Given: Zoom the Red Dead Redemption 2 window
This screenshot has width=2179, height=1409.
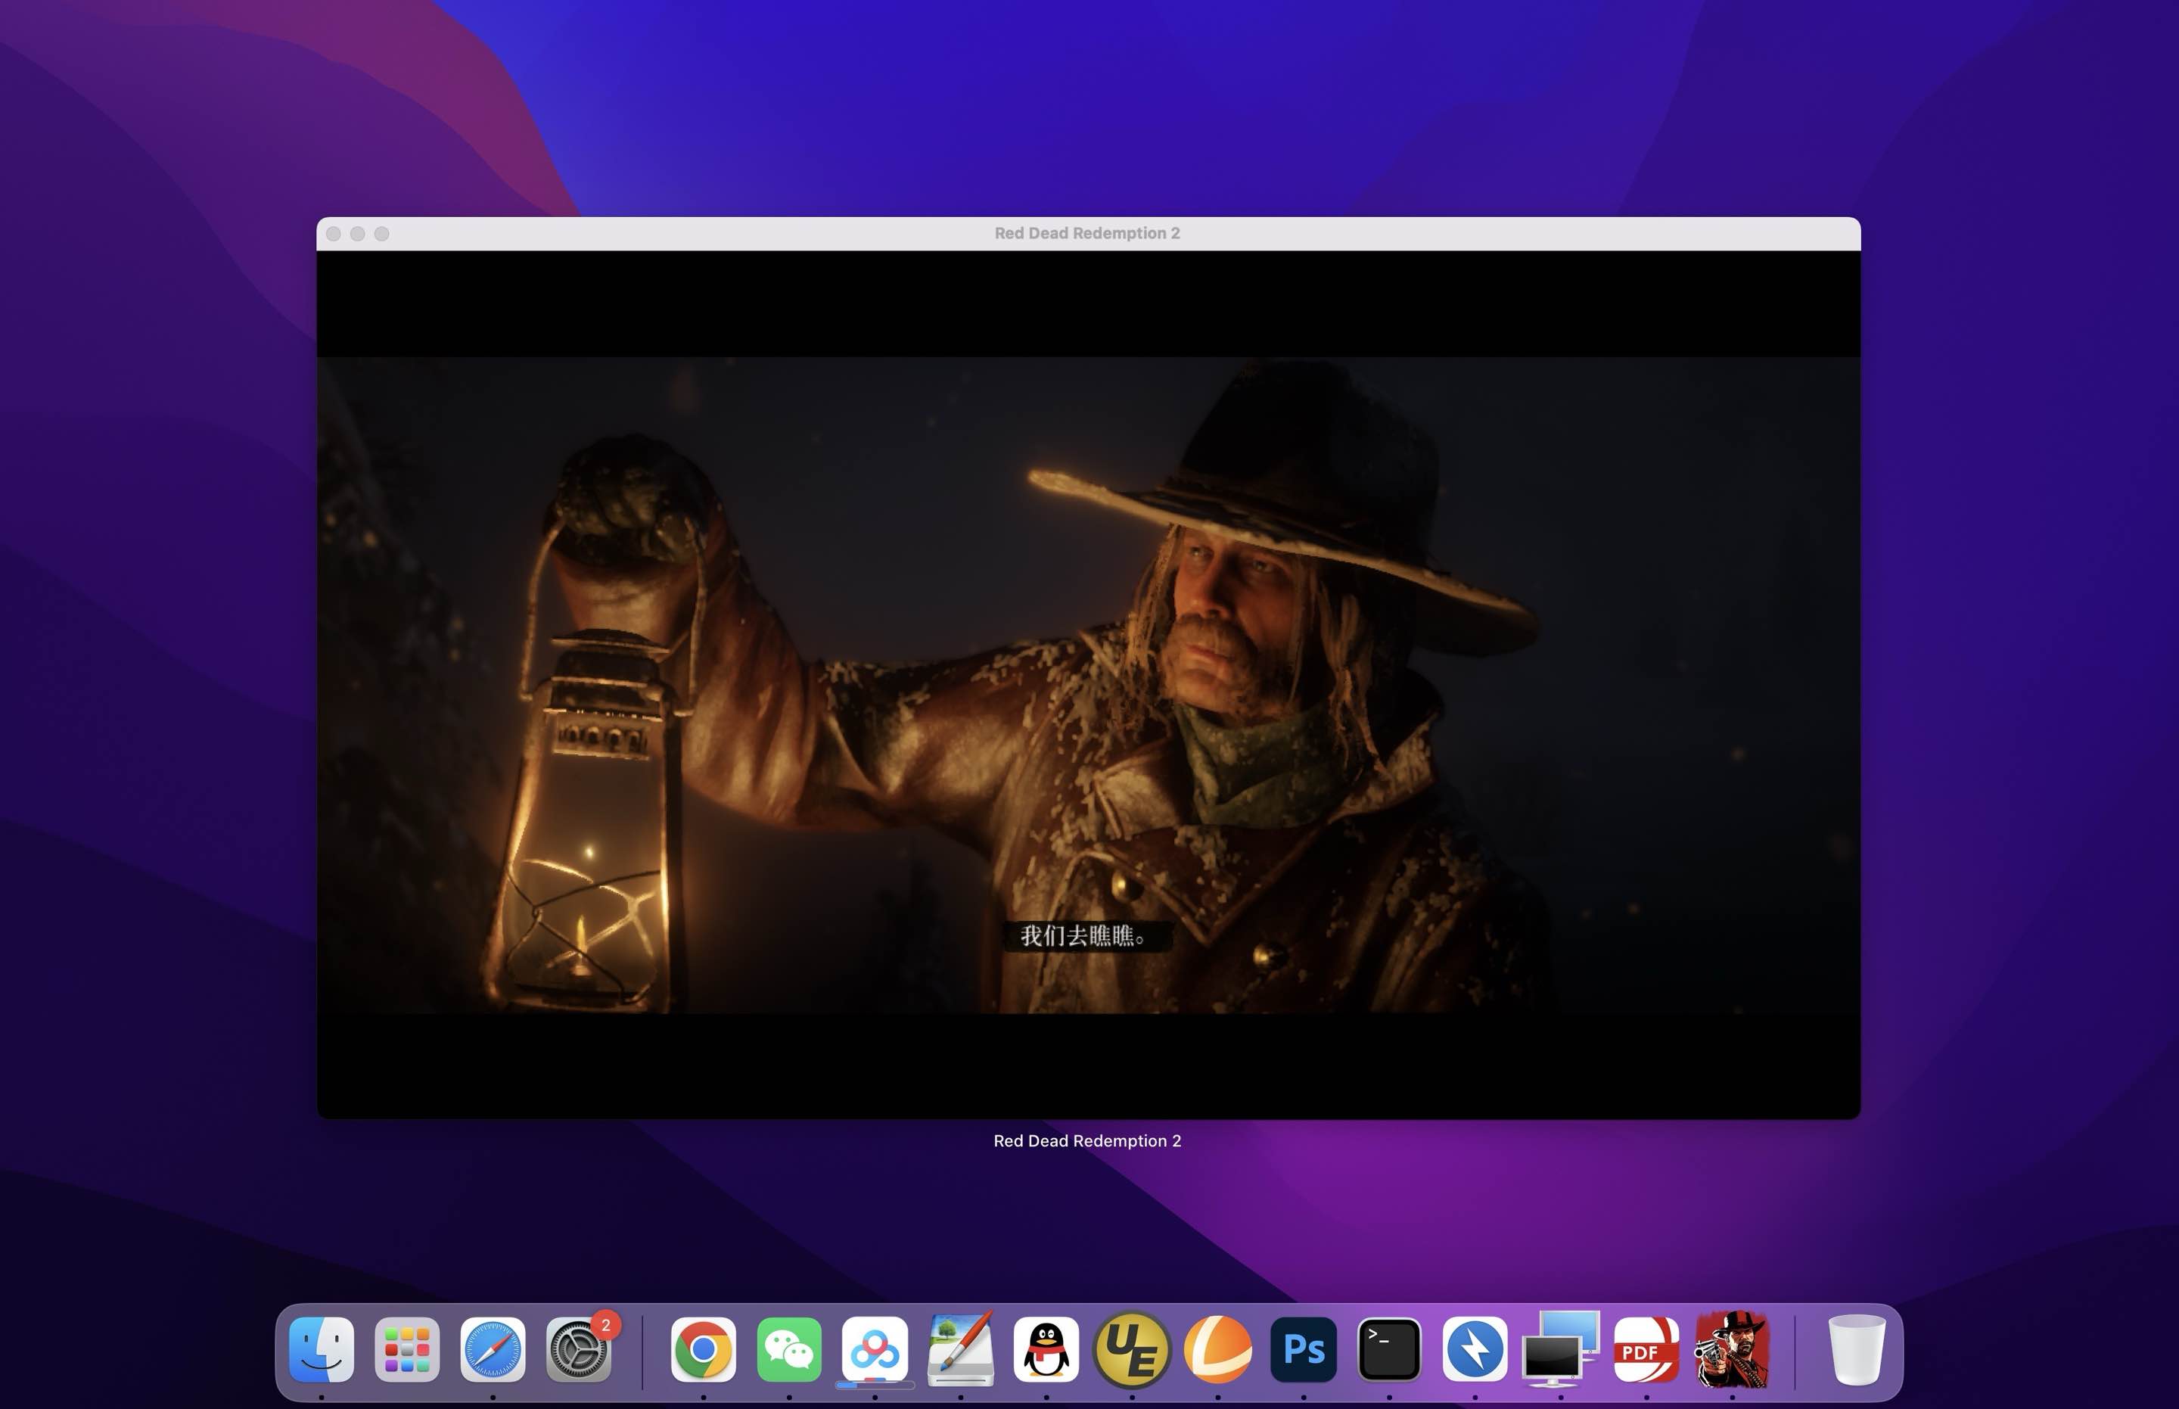Looking at the screenshot, I should pos(381,235).
